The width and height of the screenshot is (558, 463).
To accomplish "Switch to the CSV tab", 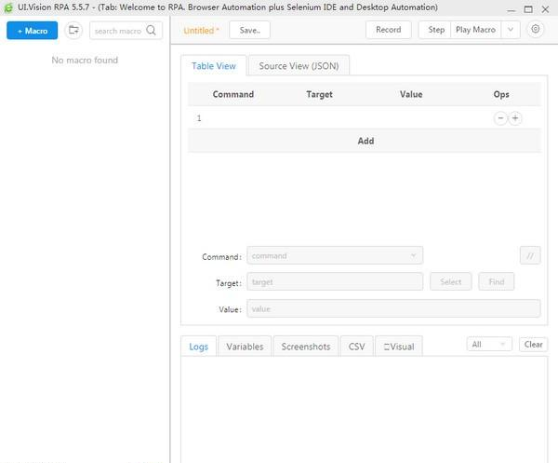I will point(356,347).
